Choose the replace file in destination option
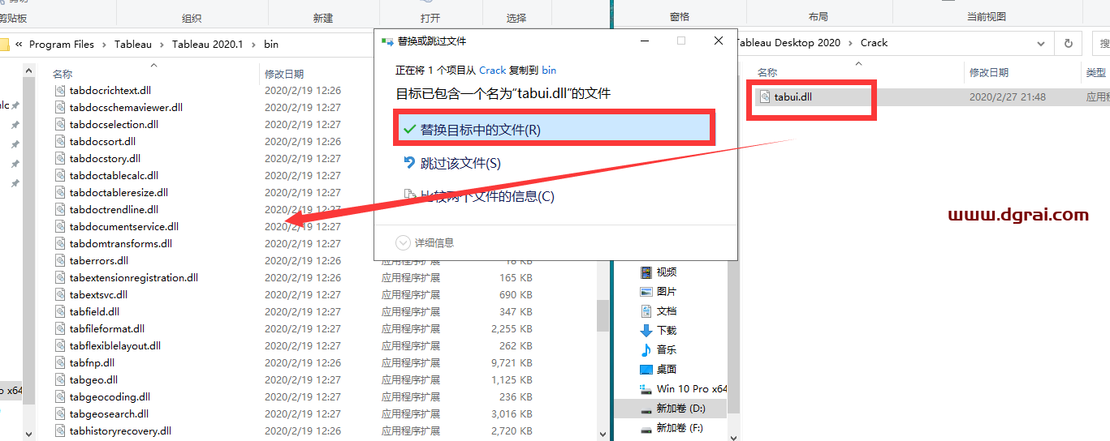 tap(554, 129)
